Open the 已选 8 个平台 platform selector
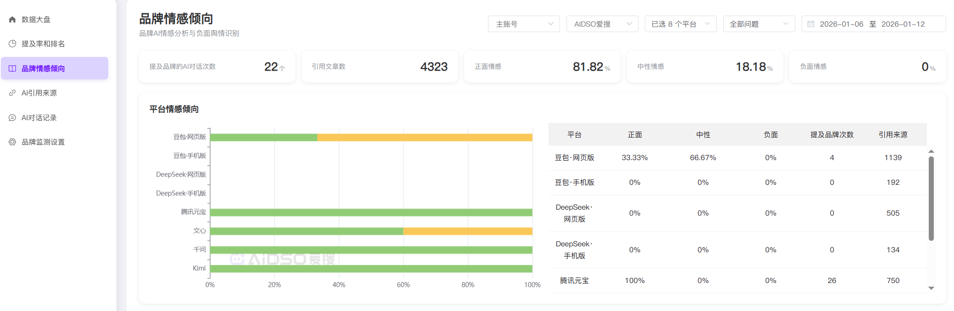This screenshot has height=311, width=954. pyautogui.click(x=681, y=24)
